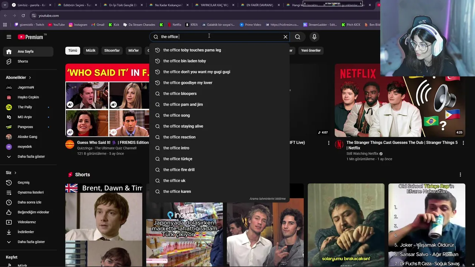
Task: Open the Shorts section three-dot menu
Action: point(460,175)
